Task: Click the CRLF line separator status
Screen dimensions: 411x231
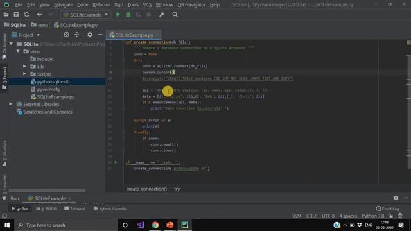Action: [x=311, y=216]
